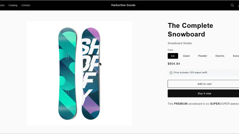Screen dimensions: 239x134
Task: Click the info icon in tariff notice
Action: coord(171,73)
